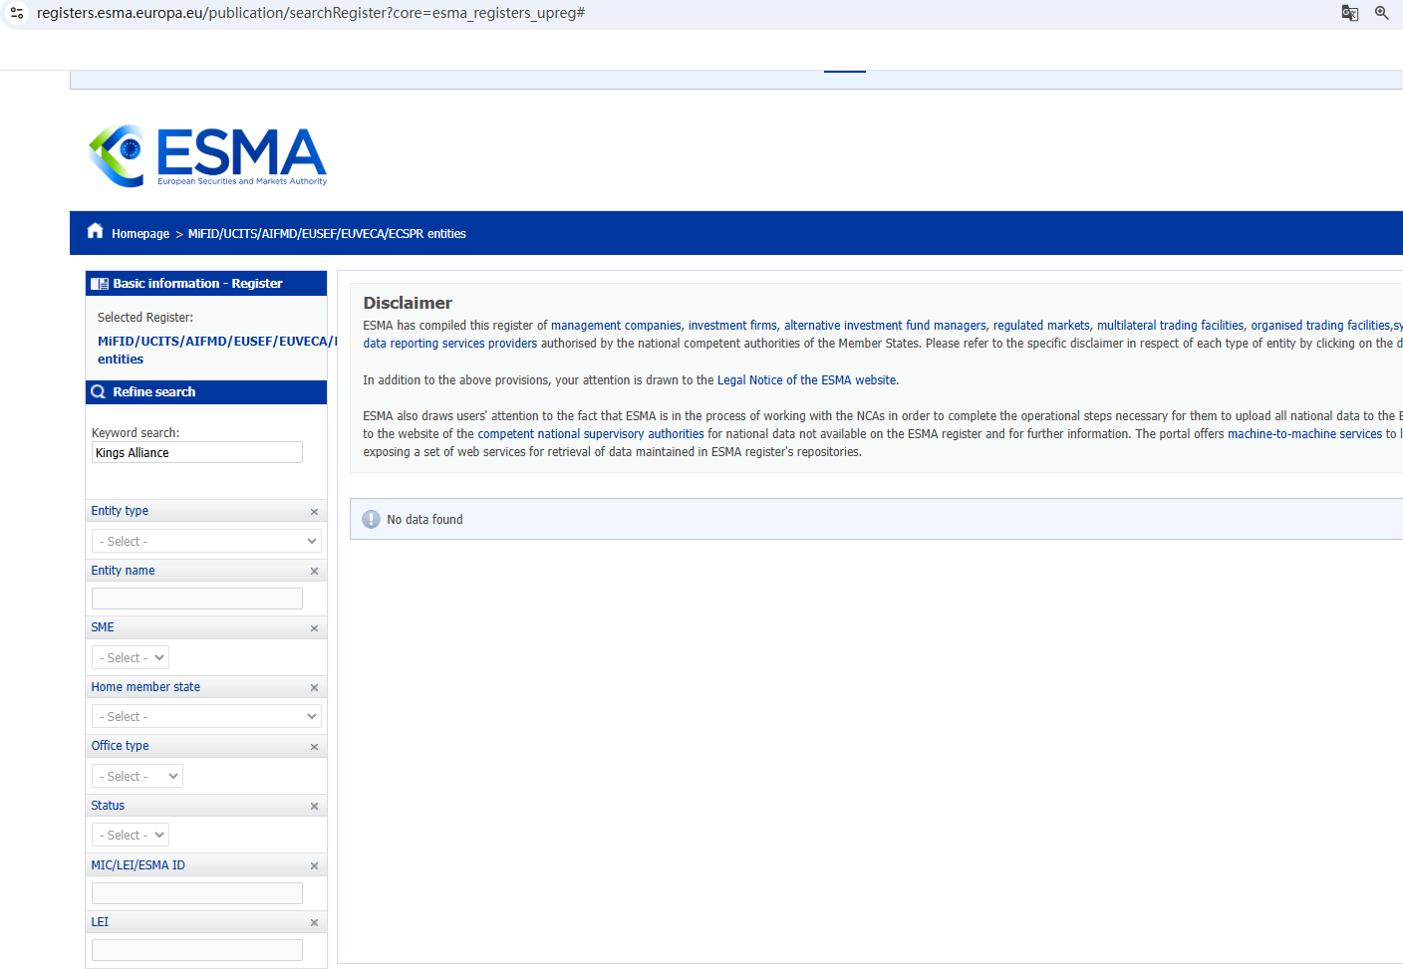Click the SME filter label
Image resolution: width=1403 pixels, height=969 pixels.
(x=103, y=627)
